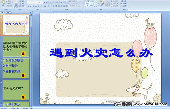The width and height of the screenshot is (170, 109).
Task: Click the Delete (删除) slide button
Action: point(22,6)
